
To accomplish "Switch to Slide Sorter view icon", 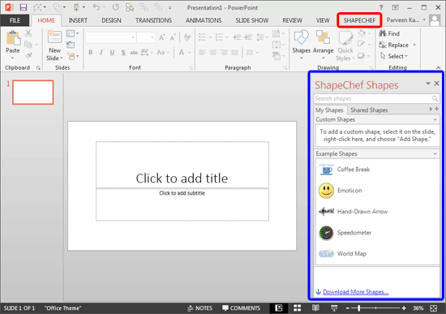I will click(x=298, y=308).
